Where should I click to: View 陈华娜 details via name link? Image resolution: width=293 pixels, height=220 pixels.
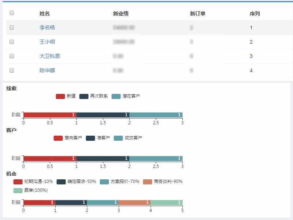47,70
